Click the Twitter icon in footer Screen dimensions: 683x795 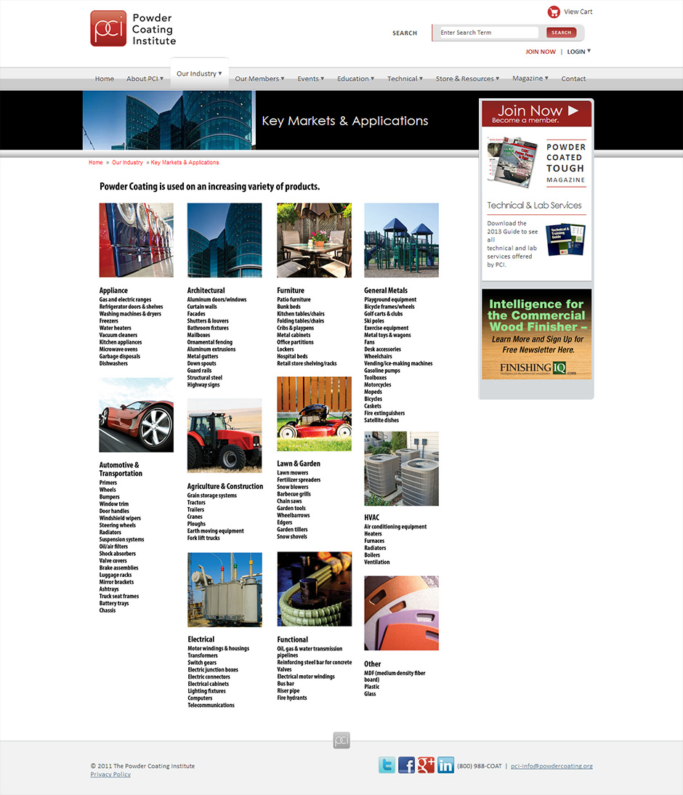pos(387,765)
